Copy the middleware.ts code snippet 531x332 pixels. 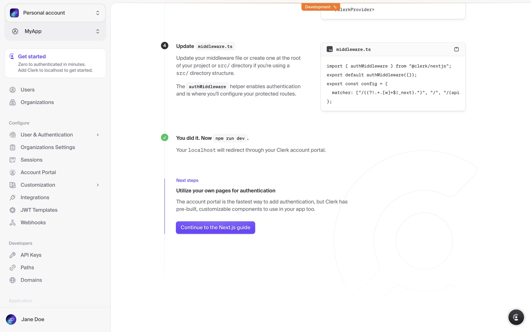[x=456, y=49]
